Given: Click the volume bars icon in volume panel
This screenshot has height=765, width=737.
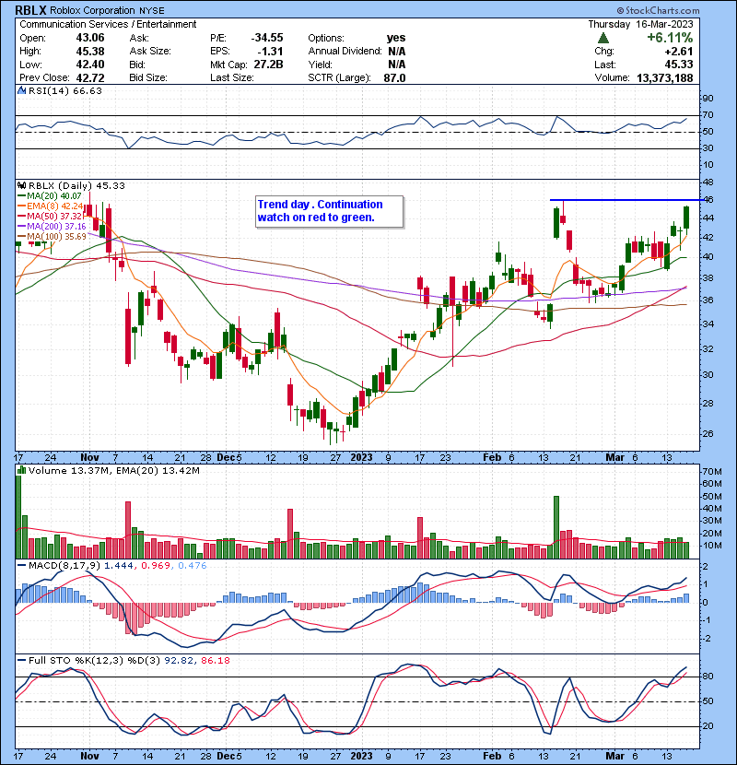Looking at the screenshot, I should tap(21, 470).
